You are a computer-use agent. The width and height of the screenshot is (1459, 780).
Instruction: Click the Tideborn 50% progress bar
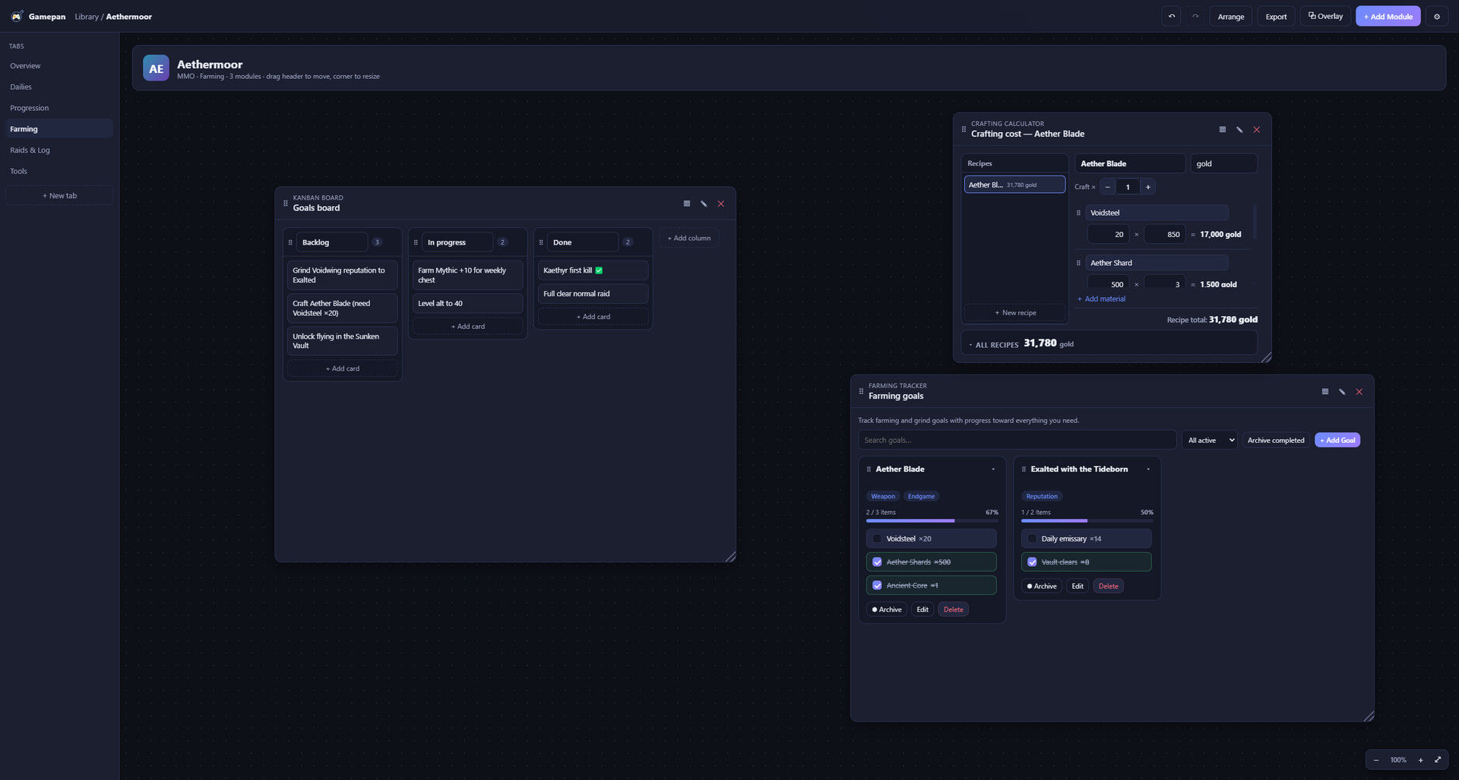(x=1087, y=521)
